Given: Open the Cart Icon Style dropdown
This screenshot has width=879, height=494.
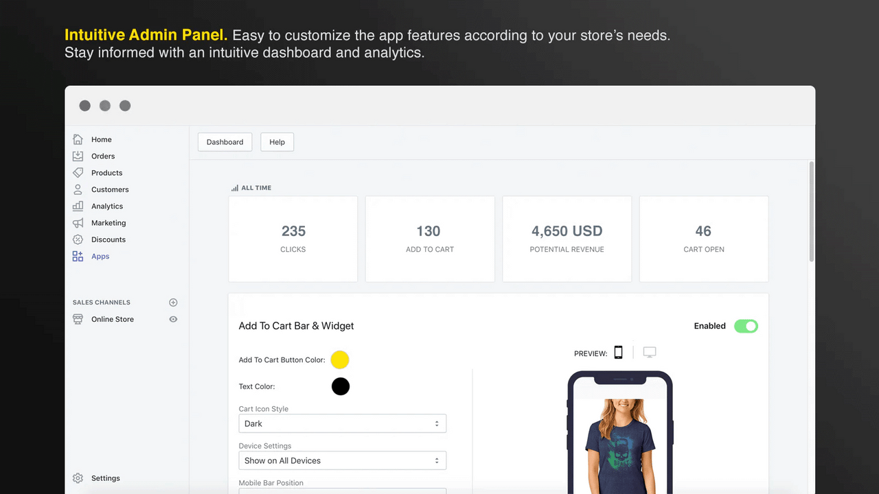Looking at the screenshot, I should pyautogui.click(x=342, y=423).
